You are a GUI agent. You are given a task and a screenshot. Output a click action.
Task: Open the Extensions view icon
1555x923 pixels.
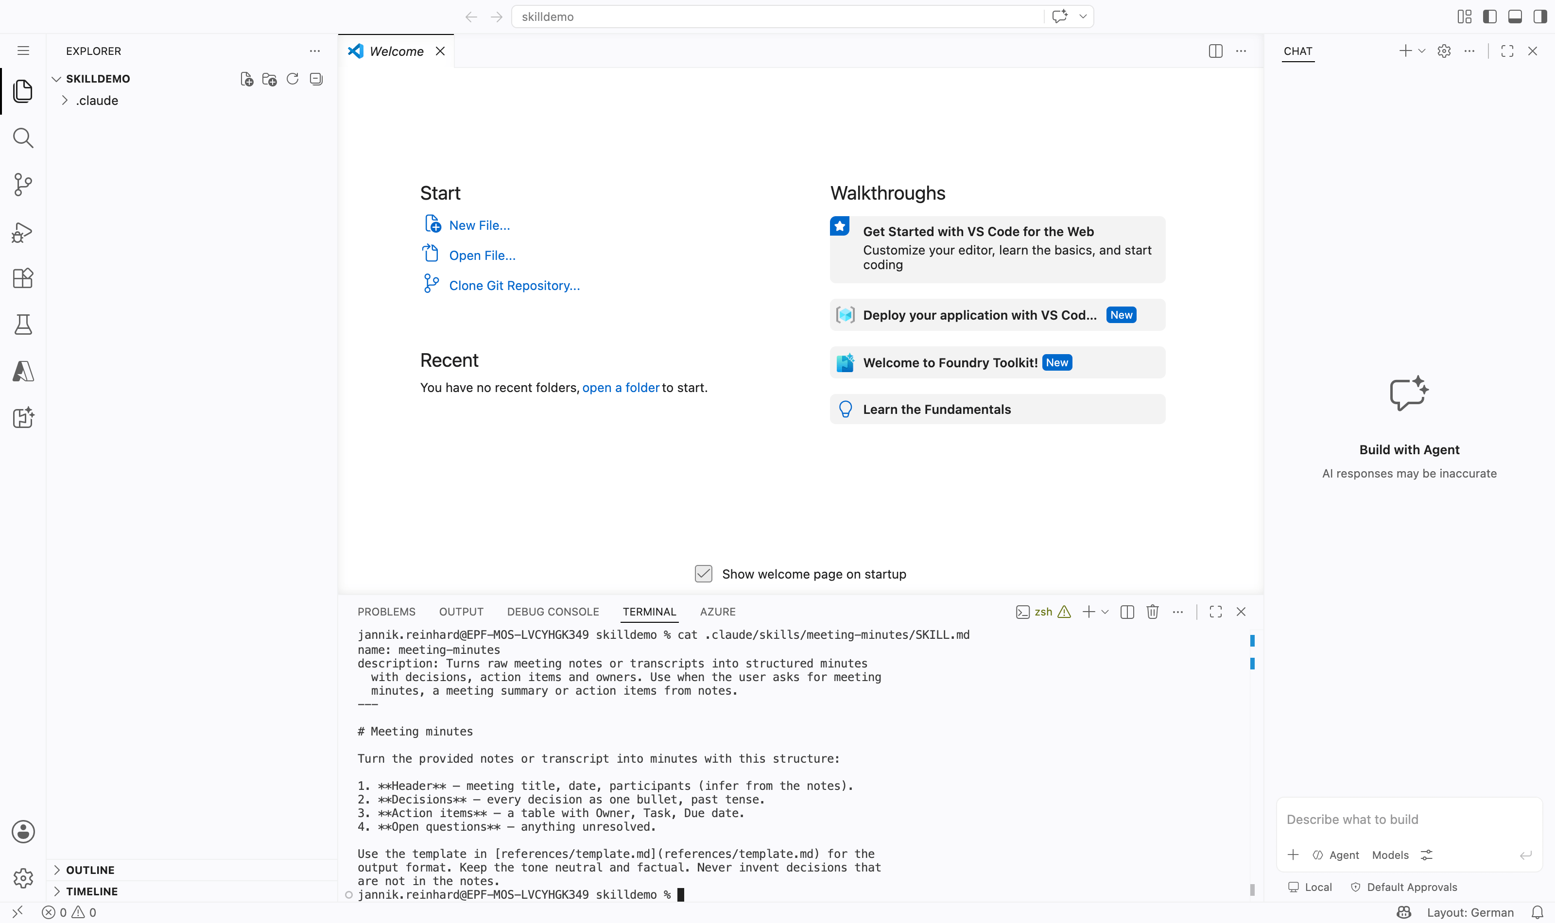coord(23,278)
